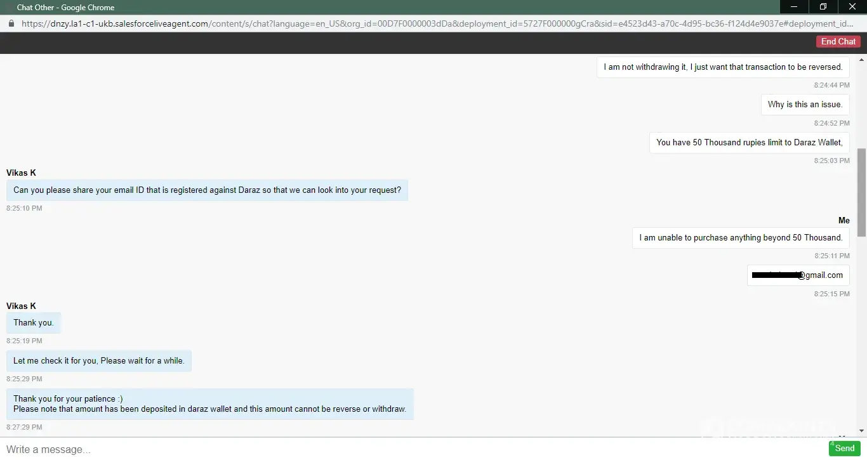Screen dimensions: 867x460
Task: Click the "Let me check it for you" message
Action: 99,361
